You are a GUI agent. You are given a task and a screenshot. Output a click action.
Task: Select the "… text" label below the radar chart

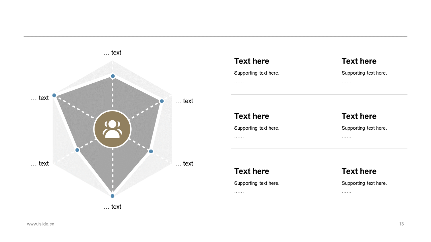(x=112, y=207)
